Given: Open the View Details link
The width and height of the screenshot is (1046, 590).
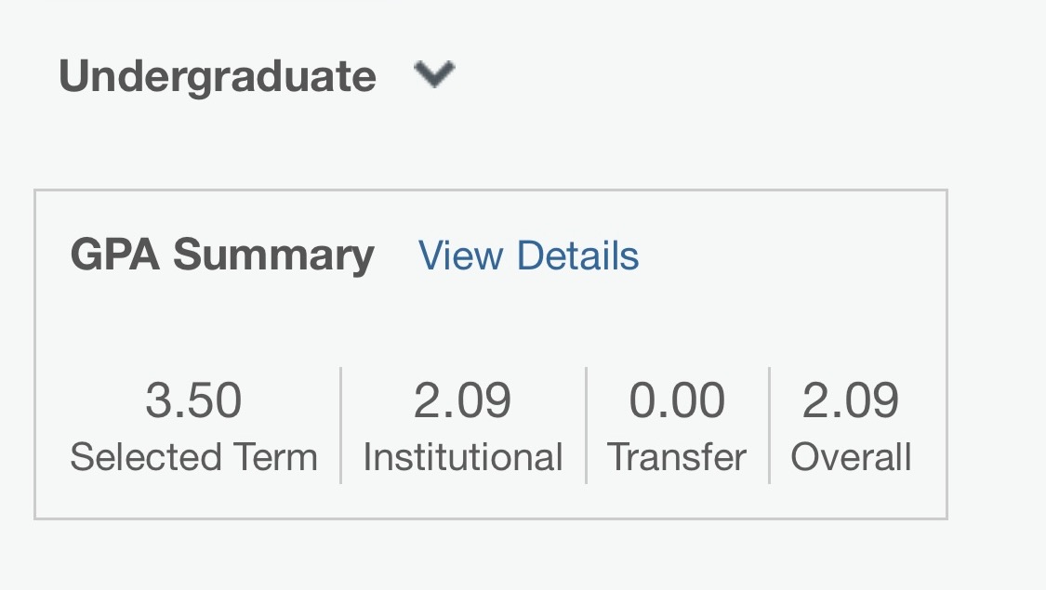Looking at the screenshot, I should coord(528,256).
